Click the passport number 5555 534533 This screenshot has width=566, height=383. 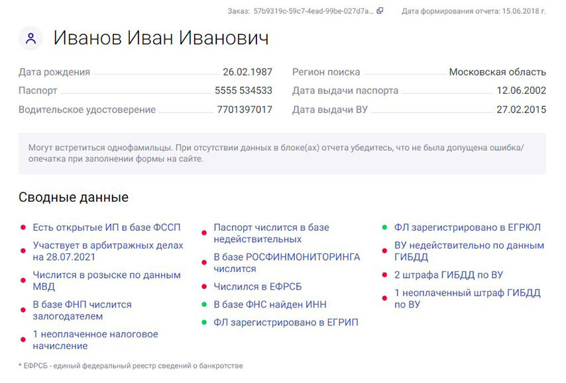coord(244,91)
